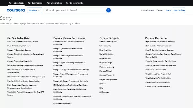Image resolution: width=193 pixels, height=108 pixels.
Task: Open What Does a Data Analyst Do?
Action: 158,74
